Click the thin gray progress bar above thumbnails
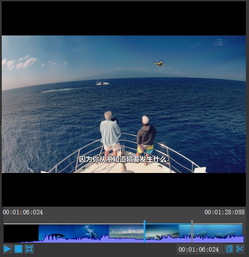Image resolution: width=249 pixels, height=257 pixels. point(123,224)
